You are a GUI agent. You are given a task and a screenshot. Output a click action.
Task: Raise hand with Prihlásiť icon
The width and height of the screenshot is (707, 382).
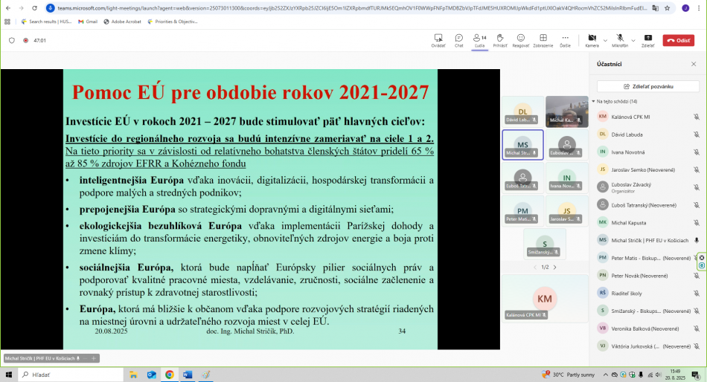coord(499,39)
